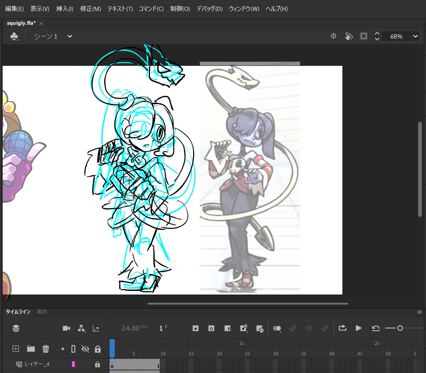The image size is (426, 373).
Task: Switch to the タイムライン tab
Action: [x=18, y=312]
